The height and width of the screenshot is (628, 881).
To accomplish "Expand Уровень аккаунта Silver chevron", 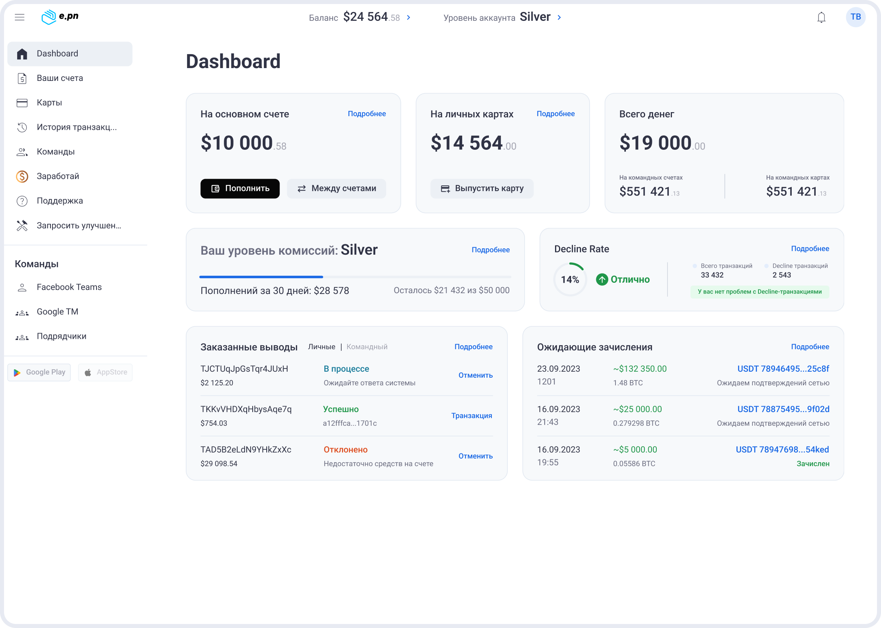I will (x=559, y=17).
